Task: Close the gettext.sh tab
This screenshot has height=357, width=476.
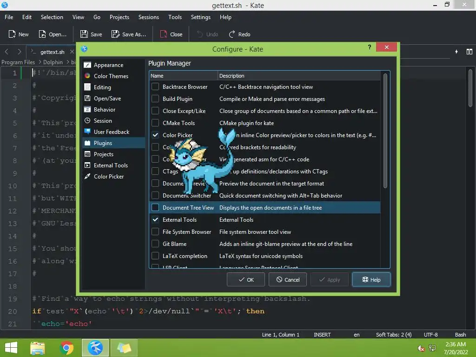Action: [72, 52]
